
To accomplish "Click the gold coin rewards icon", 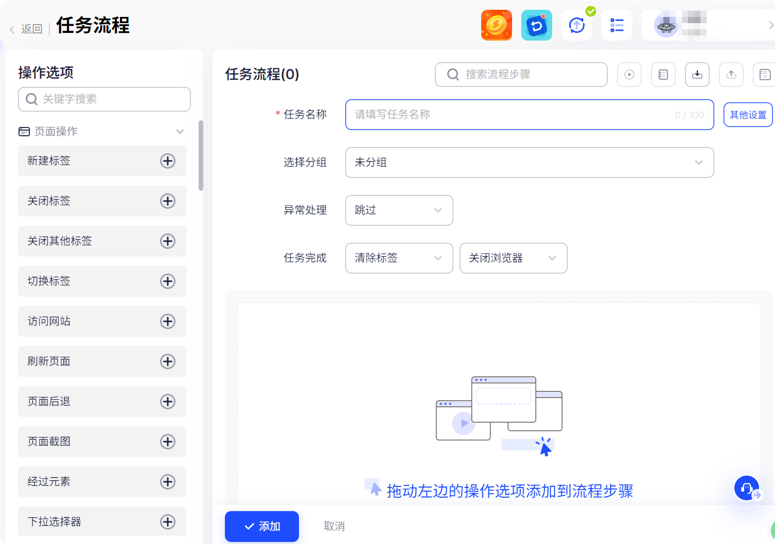I will [x=496, y=25].
